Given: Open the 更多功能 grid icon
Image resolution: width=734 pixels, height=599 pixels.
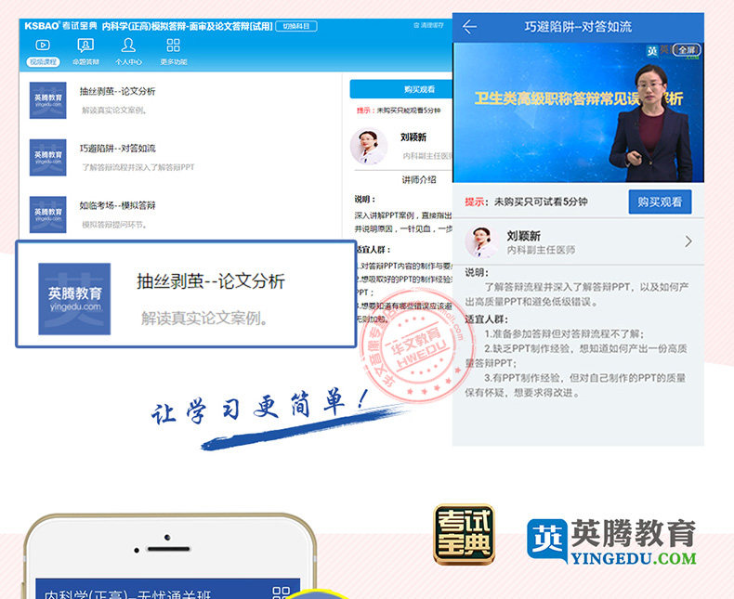Looking at the screenshot, I should tap(173, 46).
